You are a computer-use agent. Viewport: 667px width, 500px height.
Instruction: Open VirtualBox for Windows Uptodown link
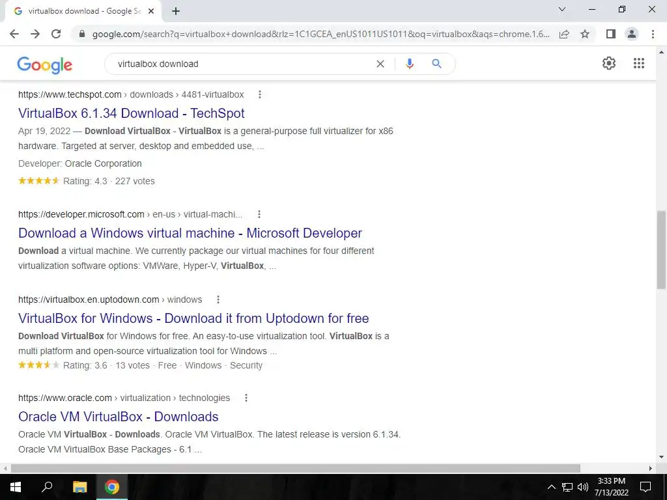193,318
